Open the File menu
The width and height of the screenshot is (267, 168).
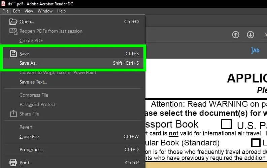[5, 11]
